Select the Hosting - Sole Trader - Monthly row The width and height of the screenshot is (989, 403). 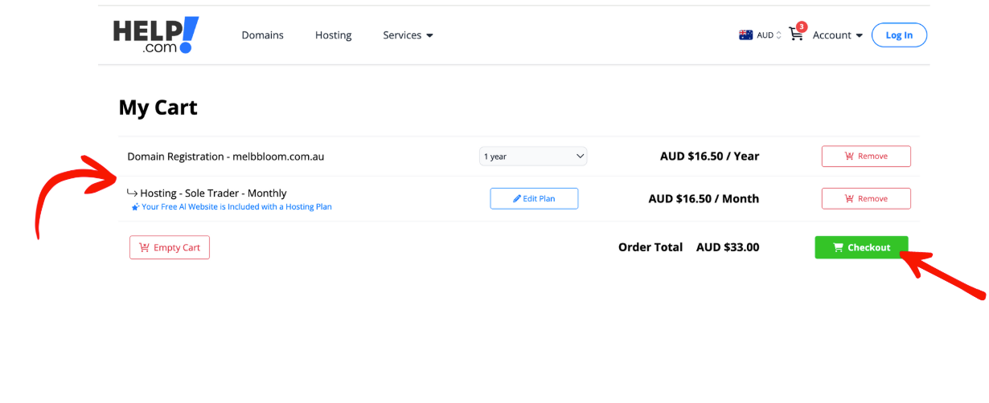213,193
